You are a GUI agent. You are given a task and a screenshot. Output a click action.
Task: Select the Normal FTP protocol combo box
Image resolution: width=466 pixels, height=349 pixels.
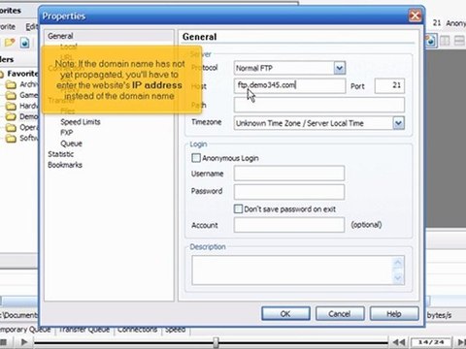[x=289, y=68]
